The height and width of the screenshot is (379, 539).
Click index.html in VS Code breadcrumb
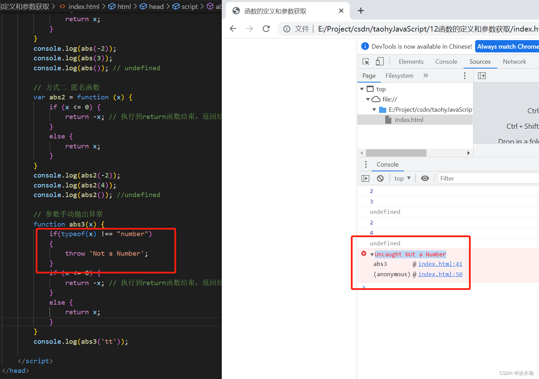pyautogui.click(x=84, y=7)
